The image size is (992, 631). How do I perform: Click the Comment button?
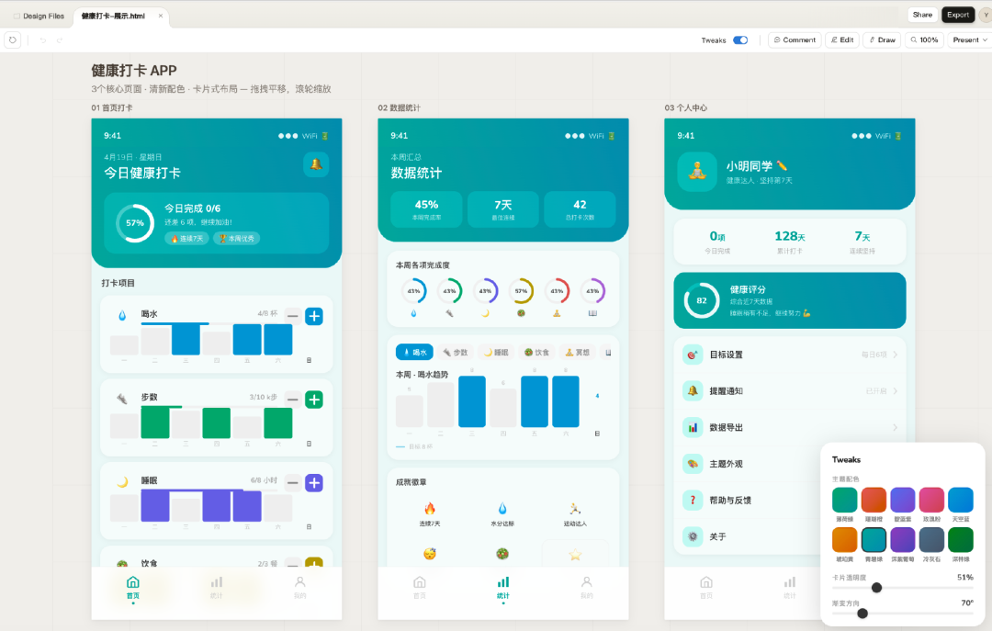(794, 40)
